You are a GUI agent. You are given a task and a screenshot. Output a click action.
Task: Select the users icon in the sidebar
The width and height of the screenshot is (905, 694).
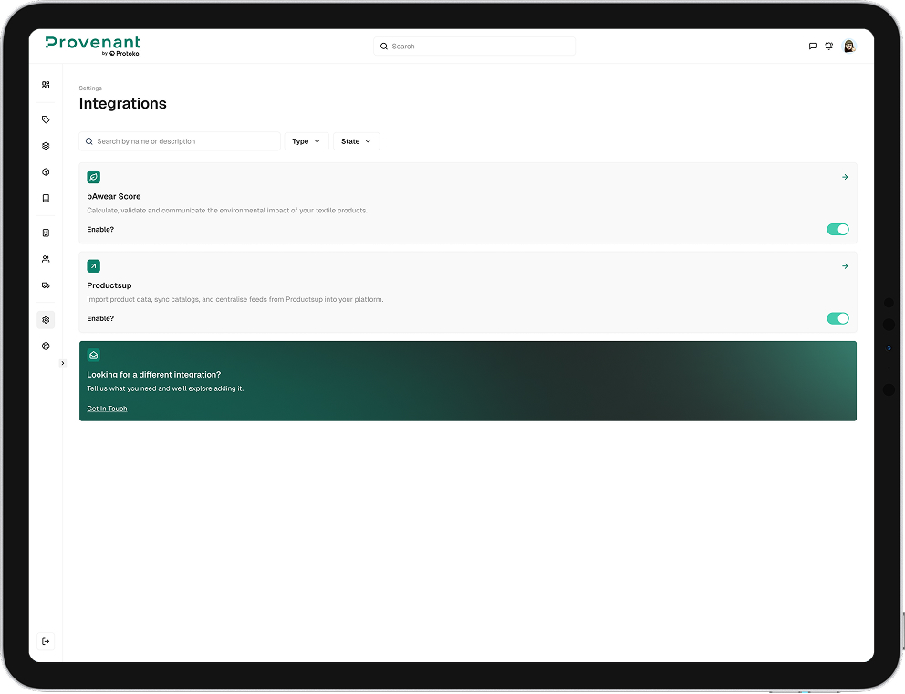[46, 258]
